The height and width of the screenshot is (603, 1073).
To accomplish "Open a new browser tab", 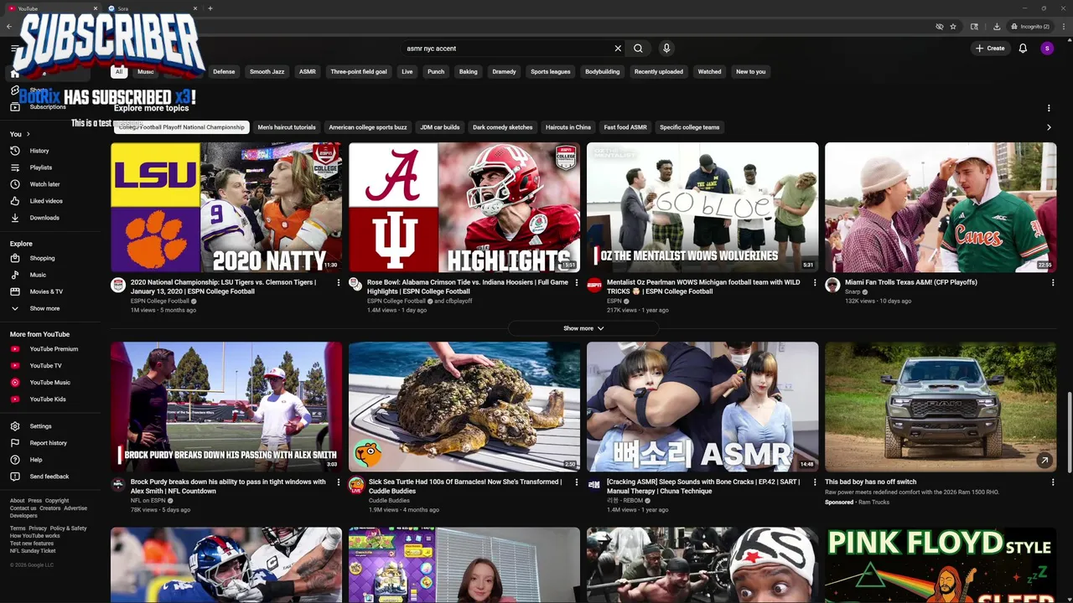I will pyautogui.click(x=210, y=8).
